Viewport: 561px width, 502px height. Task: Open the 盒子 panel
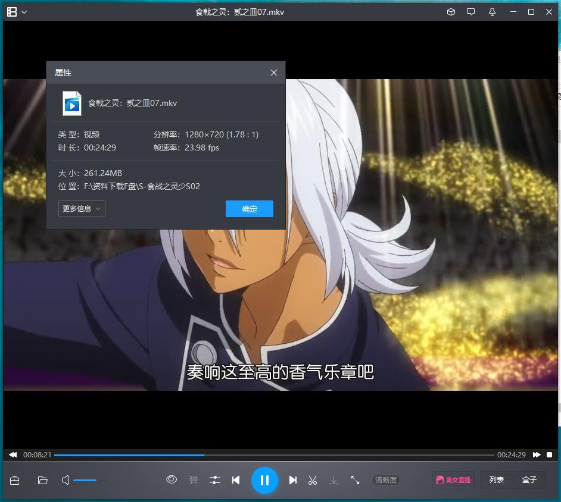click(529, 480)
